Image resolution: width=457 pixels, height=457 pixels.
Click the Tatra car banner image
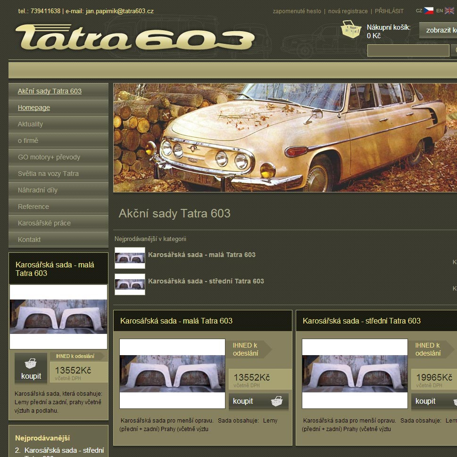(x=285, y=138)
